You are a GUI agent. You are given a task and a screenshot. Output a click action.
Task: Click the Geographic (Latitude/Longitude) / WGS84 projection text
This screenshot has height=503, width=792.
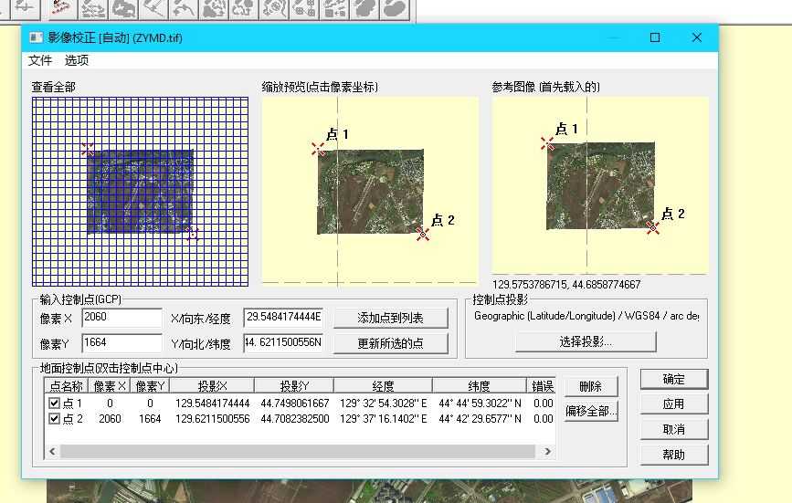586,316
